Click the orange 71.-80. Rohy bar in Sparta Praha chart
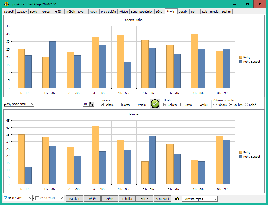This screenshot has height=205, width=268. click(x=195, y=61)
